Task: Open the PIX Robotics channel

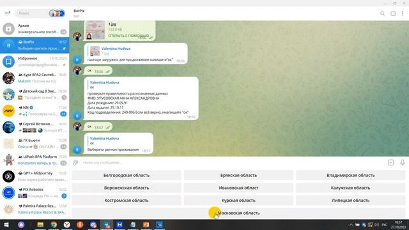Action: tap(35, 193)
